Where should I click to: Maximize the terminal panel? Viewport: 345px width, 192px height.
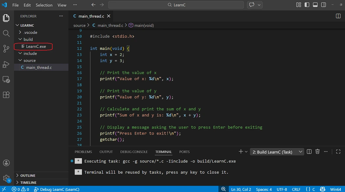click(x=338, y=152)
